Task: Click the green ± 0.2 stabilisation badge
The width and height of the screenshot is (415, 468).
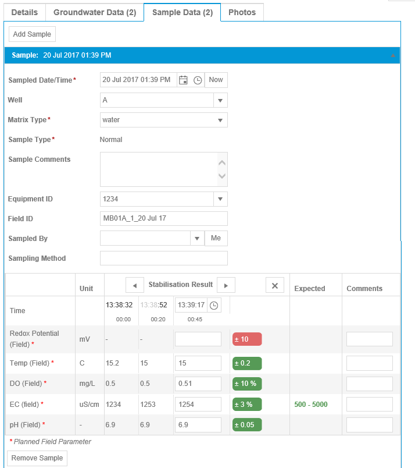Action: 247,363
